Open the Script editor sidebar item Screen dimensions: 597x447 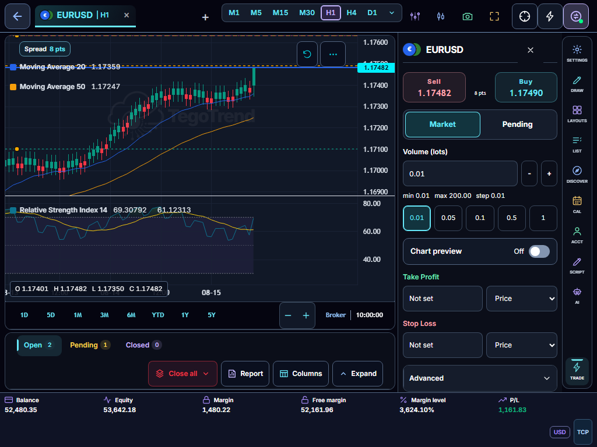click(577, 265)
